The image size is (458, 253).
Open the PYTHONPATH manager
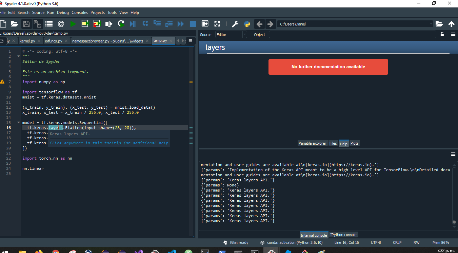[x=247, y=24]
